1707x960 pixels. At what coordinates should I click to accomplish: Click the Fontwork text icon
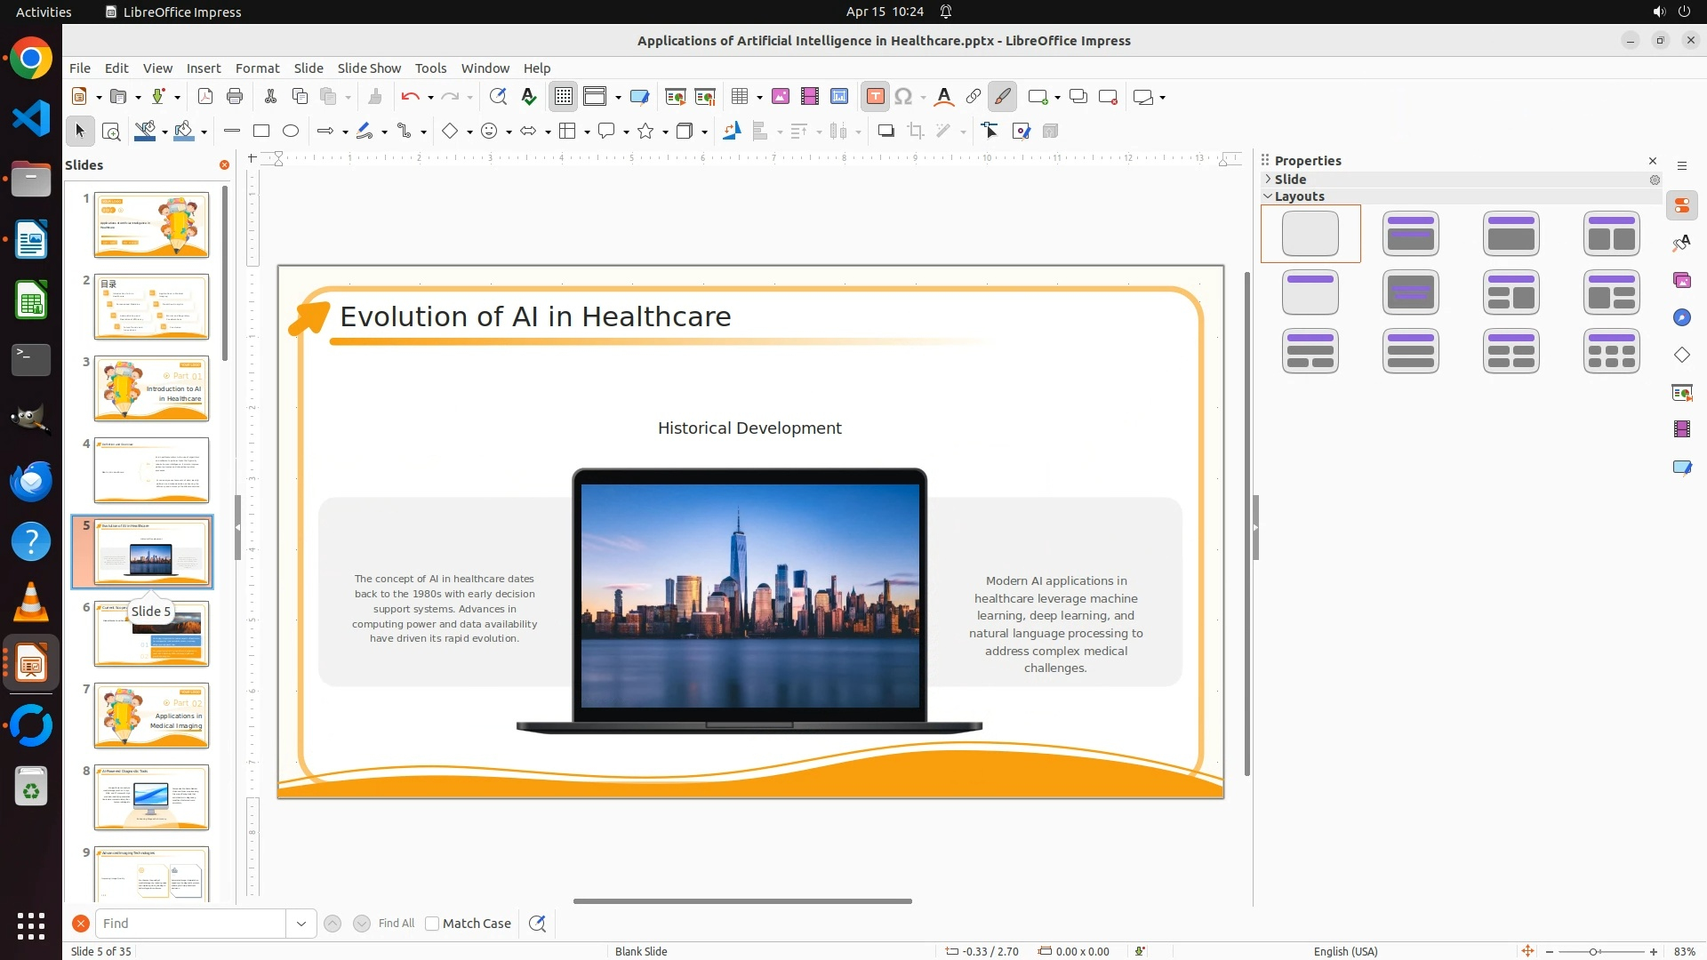point(944,97)
